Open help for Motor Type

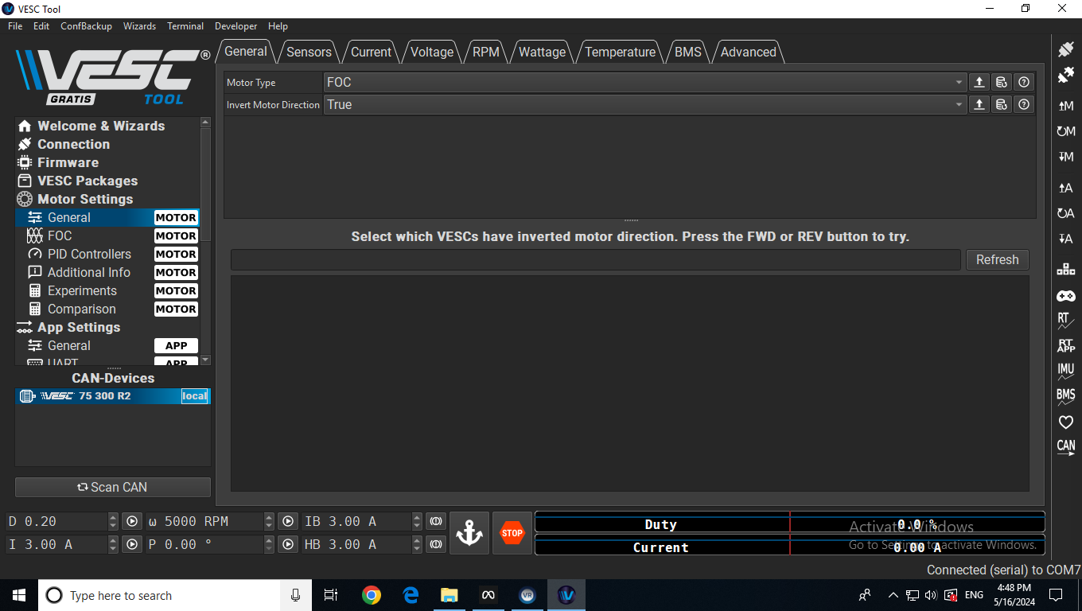(x=1024, y=82)
